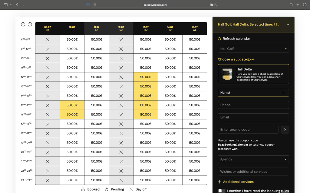Select Saturday 10-11 slot 50.00€
Image resolution: width=310 pixels, height=193 pixels.
click(97, 58)
